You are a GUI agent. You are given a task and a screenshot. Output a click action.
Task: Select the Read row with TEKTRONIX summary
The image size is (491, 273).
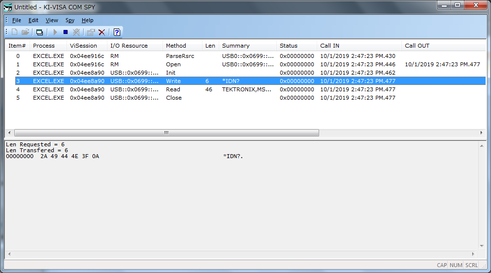coord(197,89)
